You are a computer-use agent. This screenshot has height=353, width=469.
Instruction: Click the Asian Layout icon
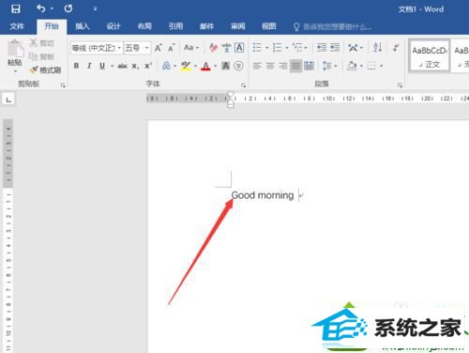tap(353, 48)
